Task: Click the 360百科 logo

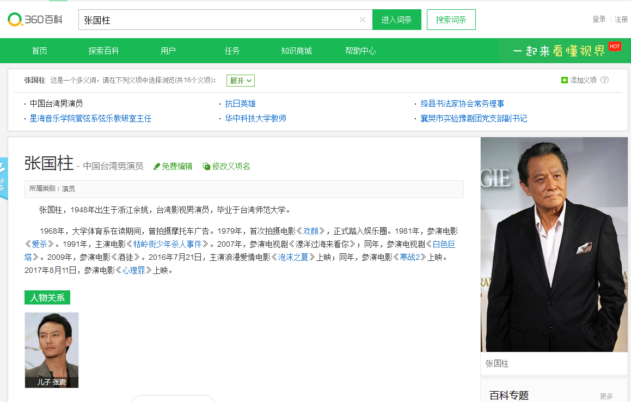Action: tap(35, 20)
